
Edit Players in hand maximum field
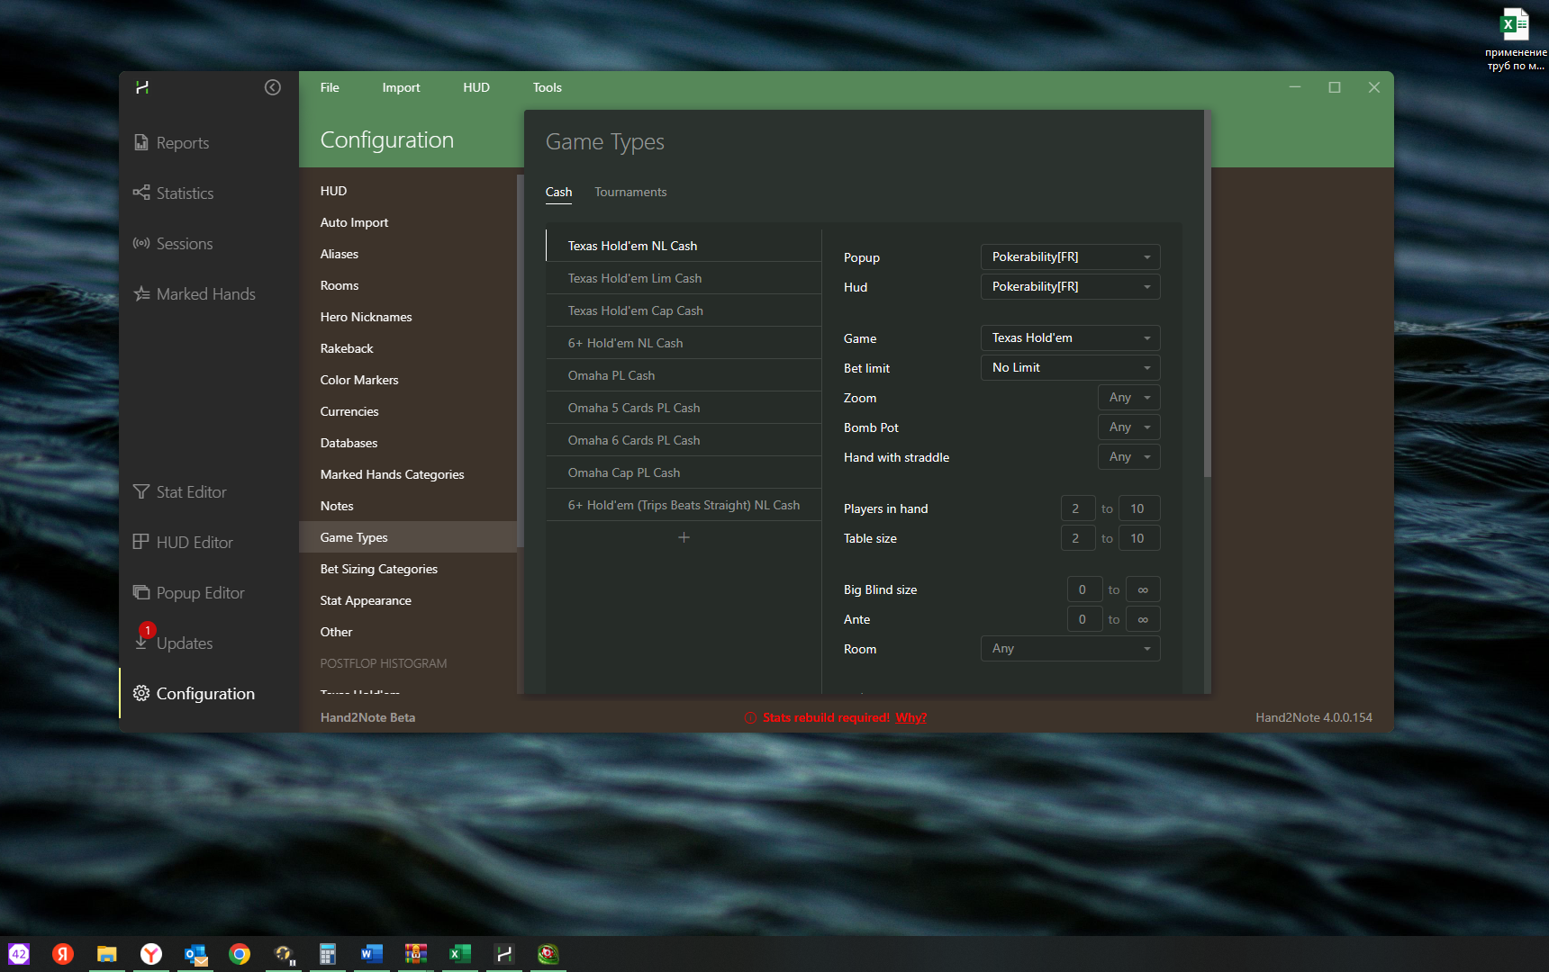[x=1138, y=508]
